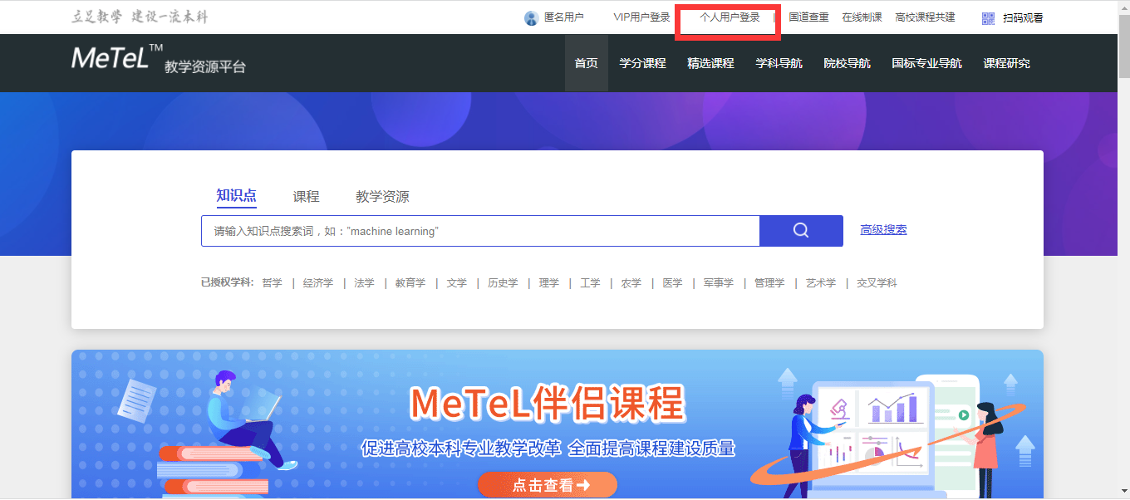Select subject 文学
Image resolution: width=1130 pixels, height=500 pixels.
[x=456, y=283]
